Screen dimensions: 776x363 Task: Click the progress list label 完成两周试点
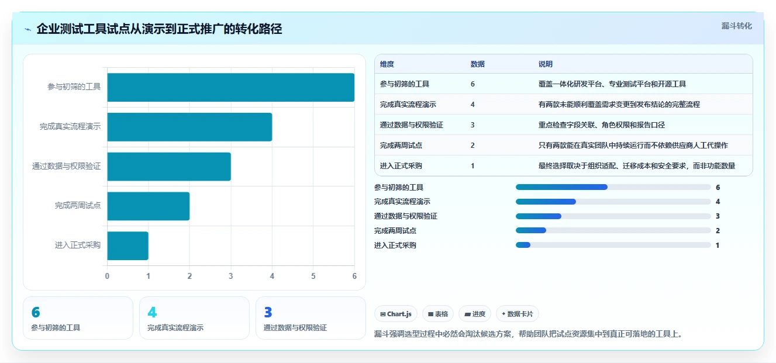(395, 231)
